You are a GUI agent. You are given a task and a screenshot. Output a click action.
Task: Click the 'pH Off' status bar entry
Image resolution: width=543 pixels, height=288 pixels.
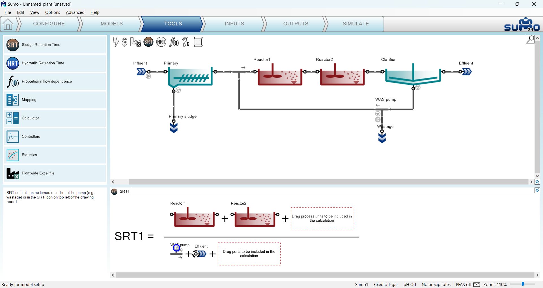pos(410,285)
